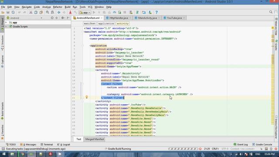
Task: Click the CRLF line separator selector
Action: (x=215, y=149)
